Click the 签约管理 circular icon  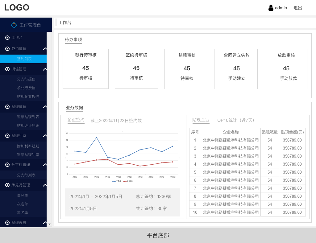(x=7, y=49)
